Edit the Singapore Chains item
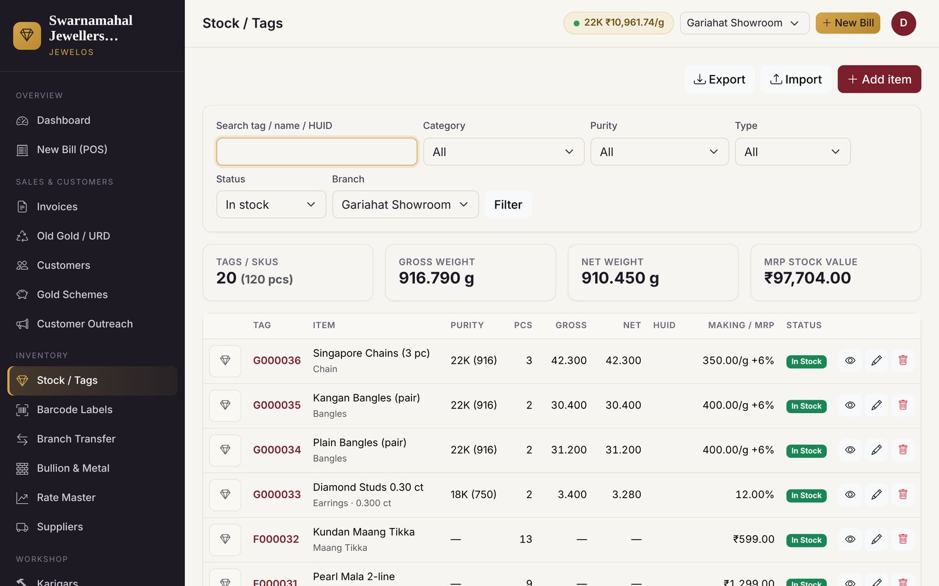This screenshot has height=586, width=939. (876, 360)
